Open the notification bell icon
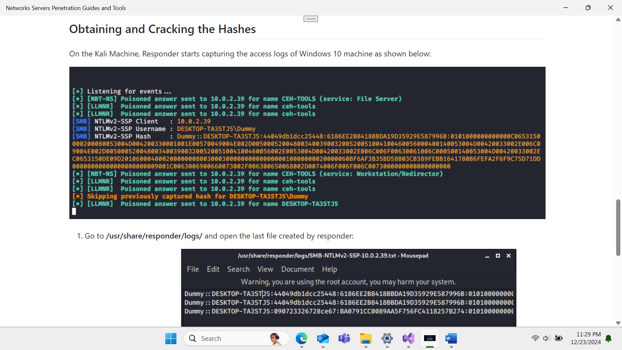 pyautogui.click(x=608, y=339)
